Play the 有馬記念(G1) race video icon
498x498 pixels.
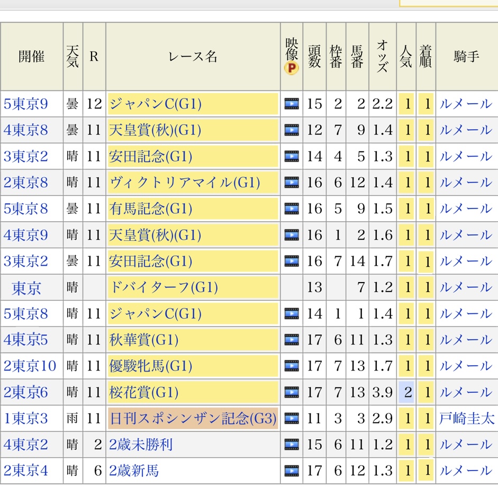[291, 209]
